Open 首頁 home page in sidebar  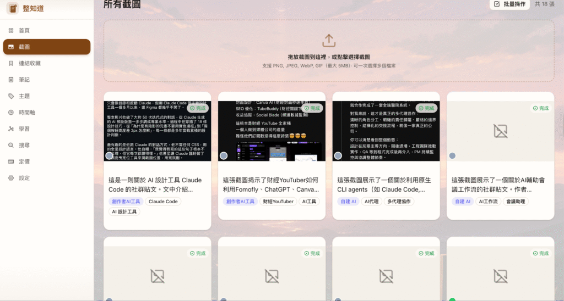(47, 31)
